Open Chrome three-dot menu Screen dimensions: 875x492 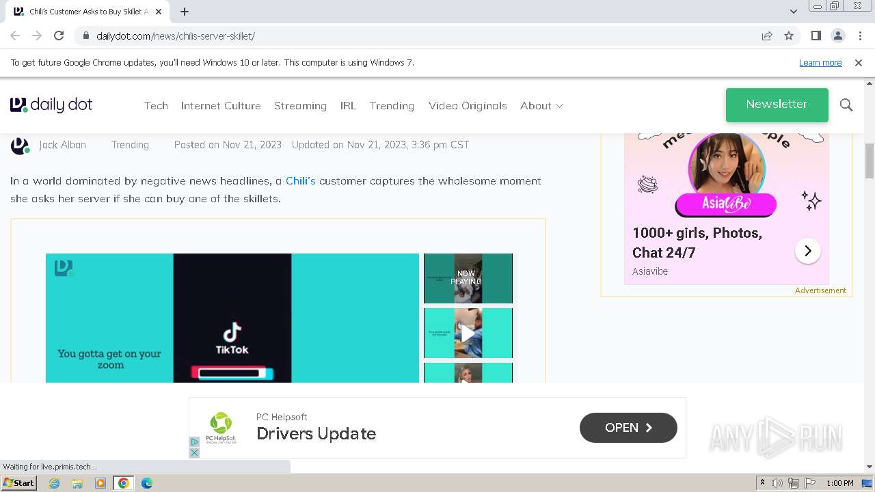pyautogui.click(x=860, y=36)
